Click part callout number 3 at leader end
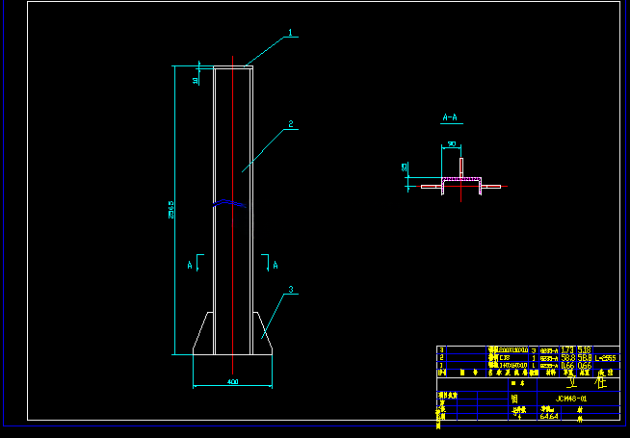Screen dimensions: 630x438 point(291,289)
